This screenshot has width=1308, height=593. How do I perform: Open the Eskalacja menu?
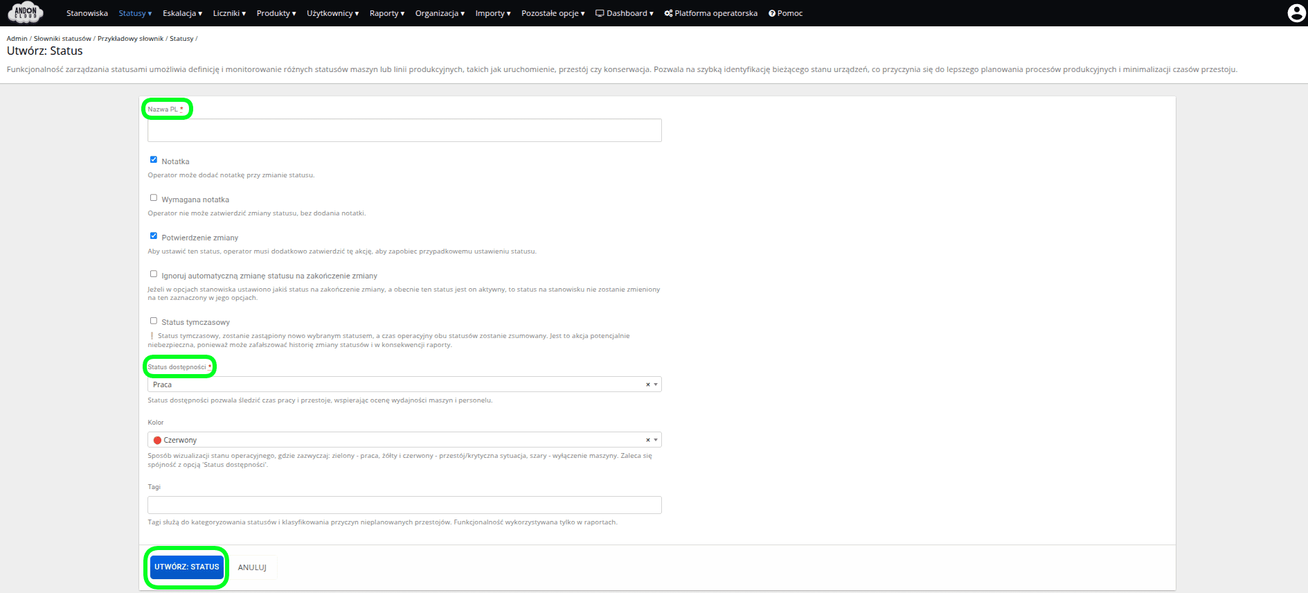[182, 13]
